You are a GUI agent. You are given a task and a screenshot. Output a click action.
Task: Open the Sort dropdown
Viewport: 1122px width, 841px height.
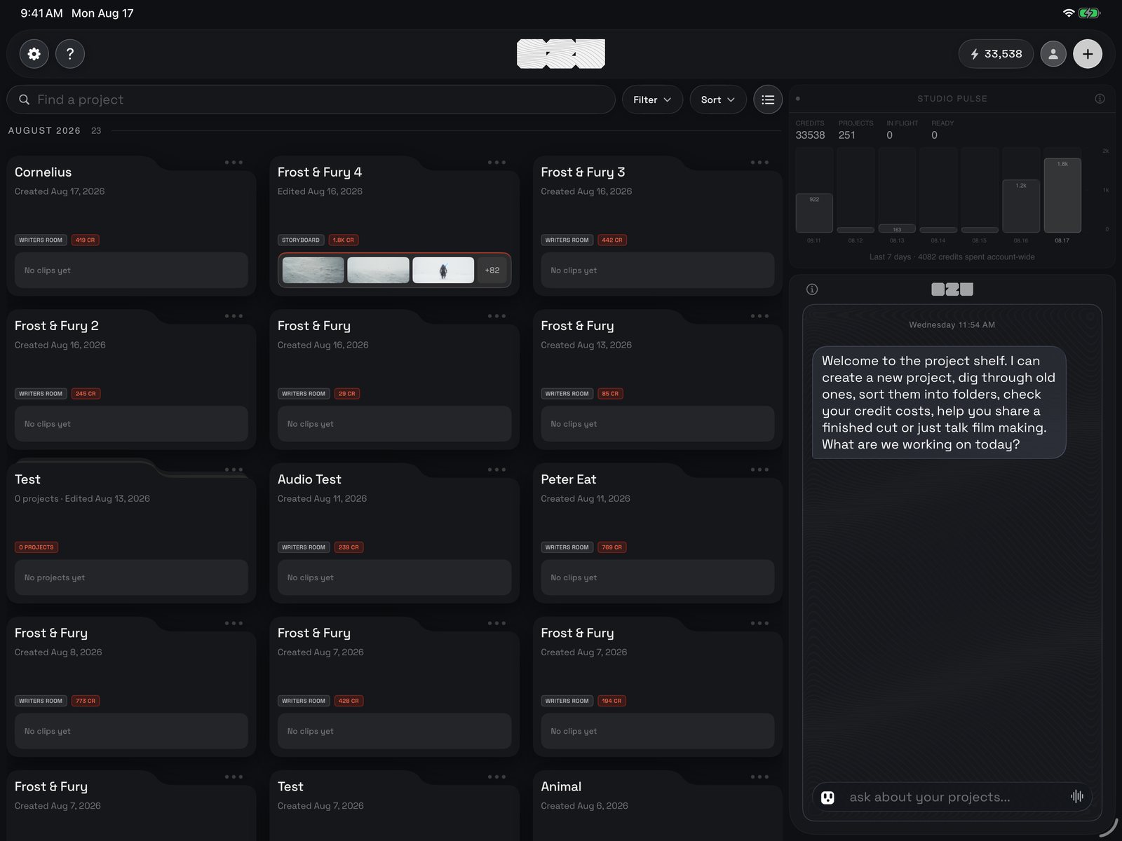[718, 100]
